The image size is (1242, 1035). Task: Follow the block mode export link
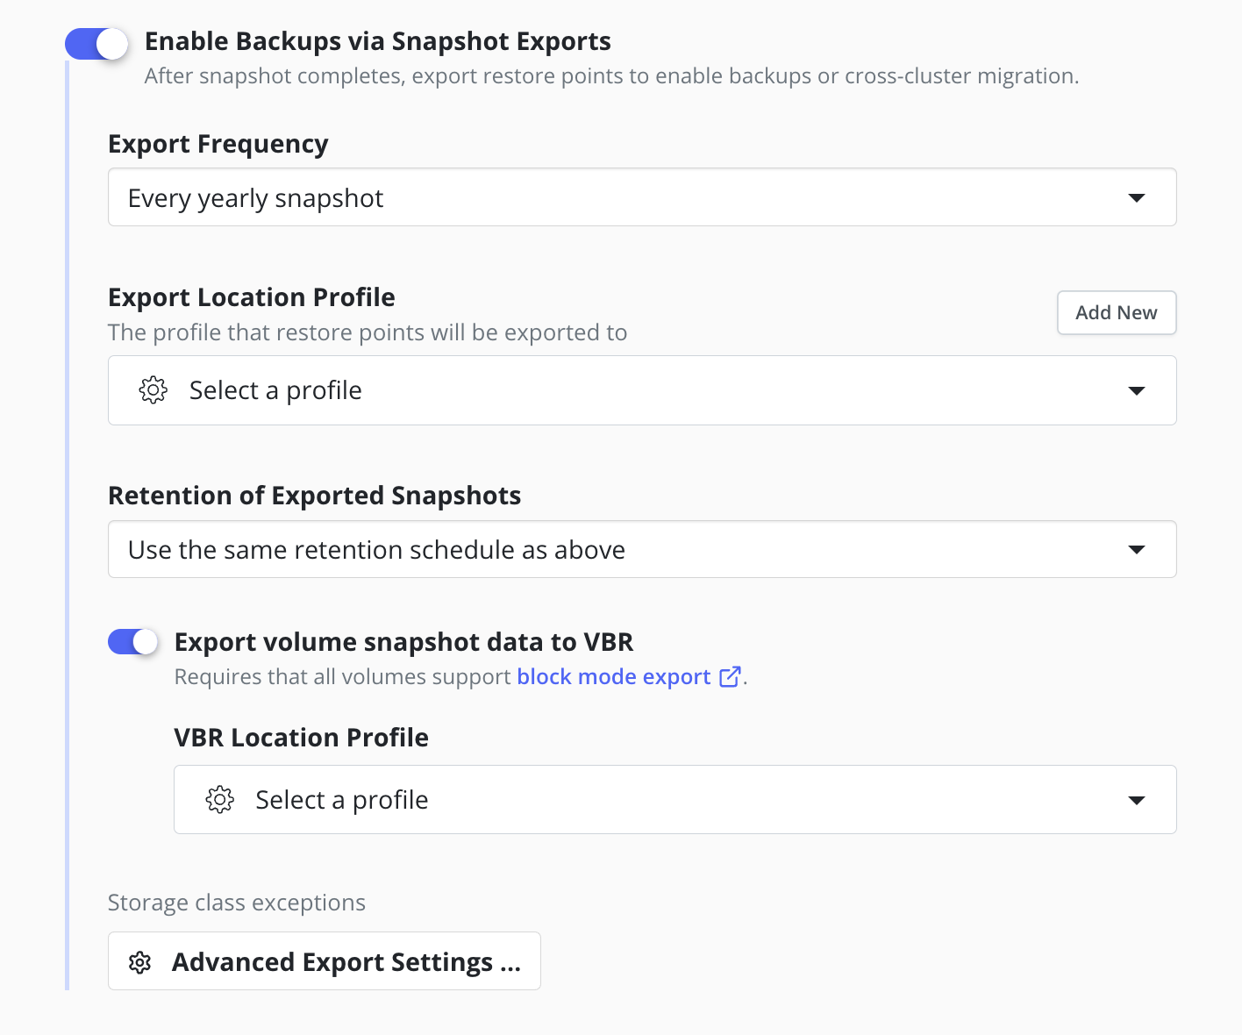coord(614,677)
